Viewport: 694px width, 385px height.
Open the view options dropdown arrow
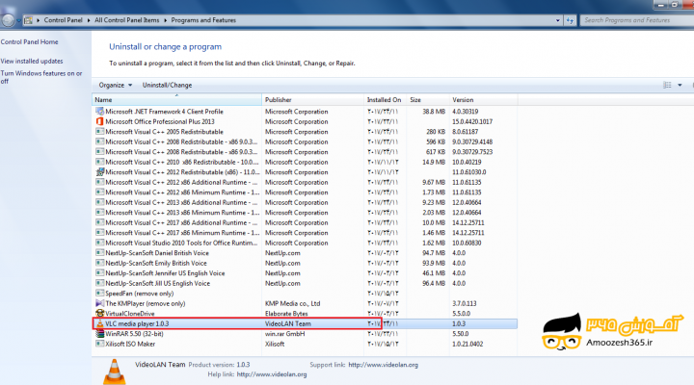pyautogui.click(x=680, y=85)
